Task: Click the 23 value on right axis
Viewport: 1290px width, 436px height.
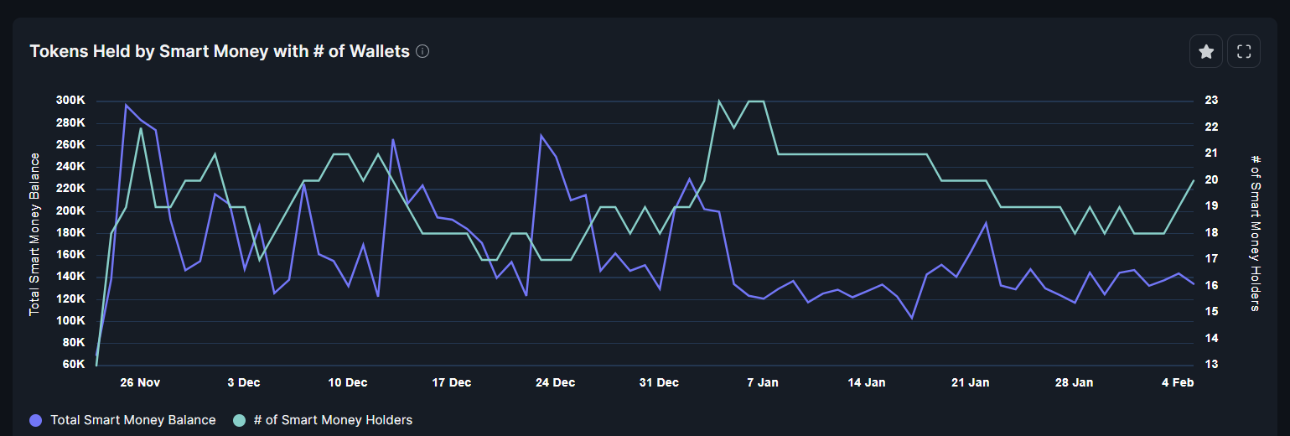Action: 1211,101
